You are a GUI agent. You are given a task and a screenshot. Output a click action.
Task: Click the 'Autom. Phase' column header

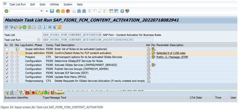pyautogui.click(x=33, y=45)
